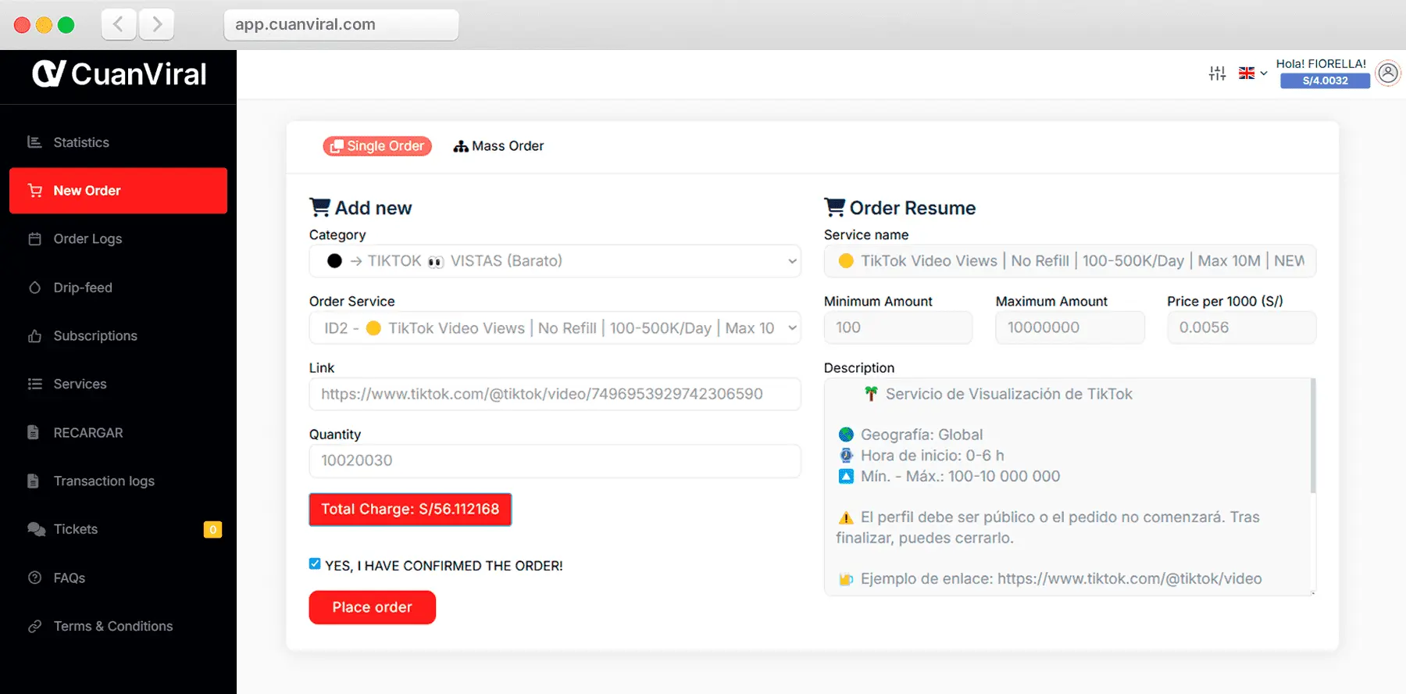Click the New Order cart icon
Viewport: 1406px width, 694px height.
coord(35,191)
